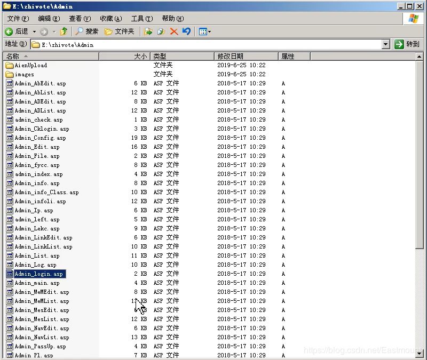
Task: Click the Copy To toolbar icon
Action: [x=161, y=31]
